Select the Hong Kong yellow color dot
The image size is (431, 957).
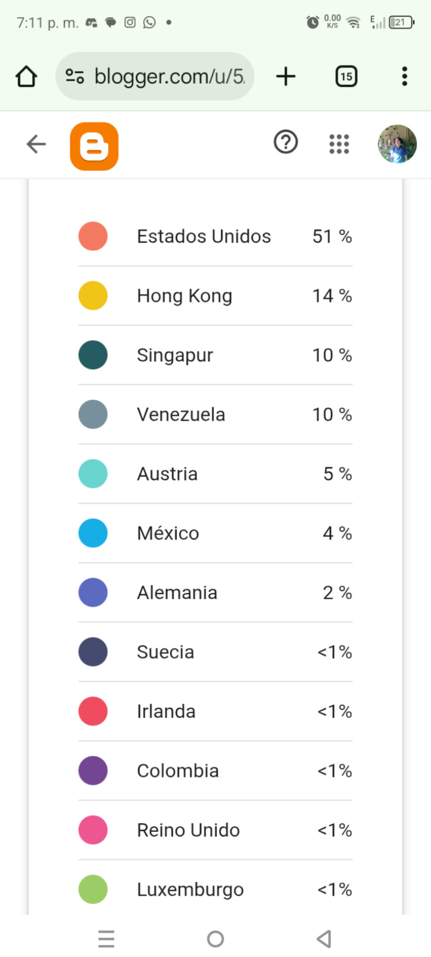tap(93, 296)
